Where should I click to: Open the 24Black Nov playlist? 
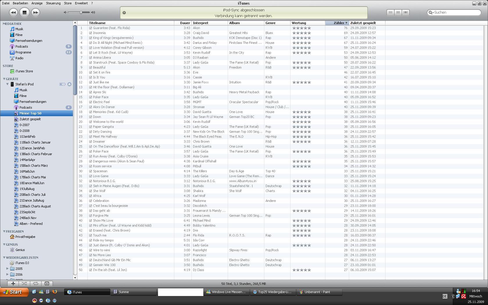click(28, 218)
